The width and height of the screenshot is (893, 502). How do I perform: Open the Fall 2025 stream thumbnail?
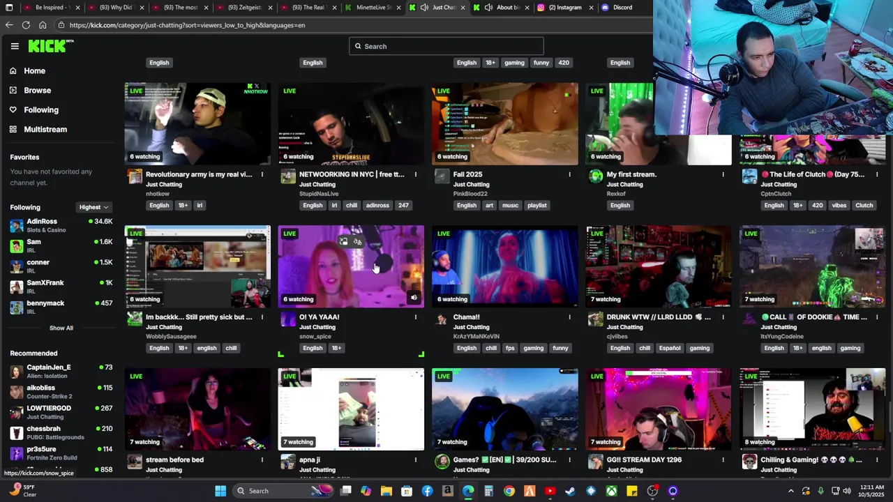pos(505,124)
